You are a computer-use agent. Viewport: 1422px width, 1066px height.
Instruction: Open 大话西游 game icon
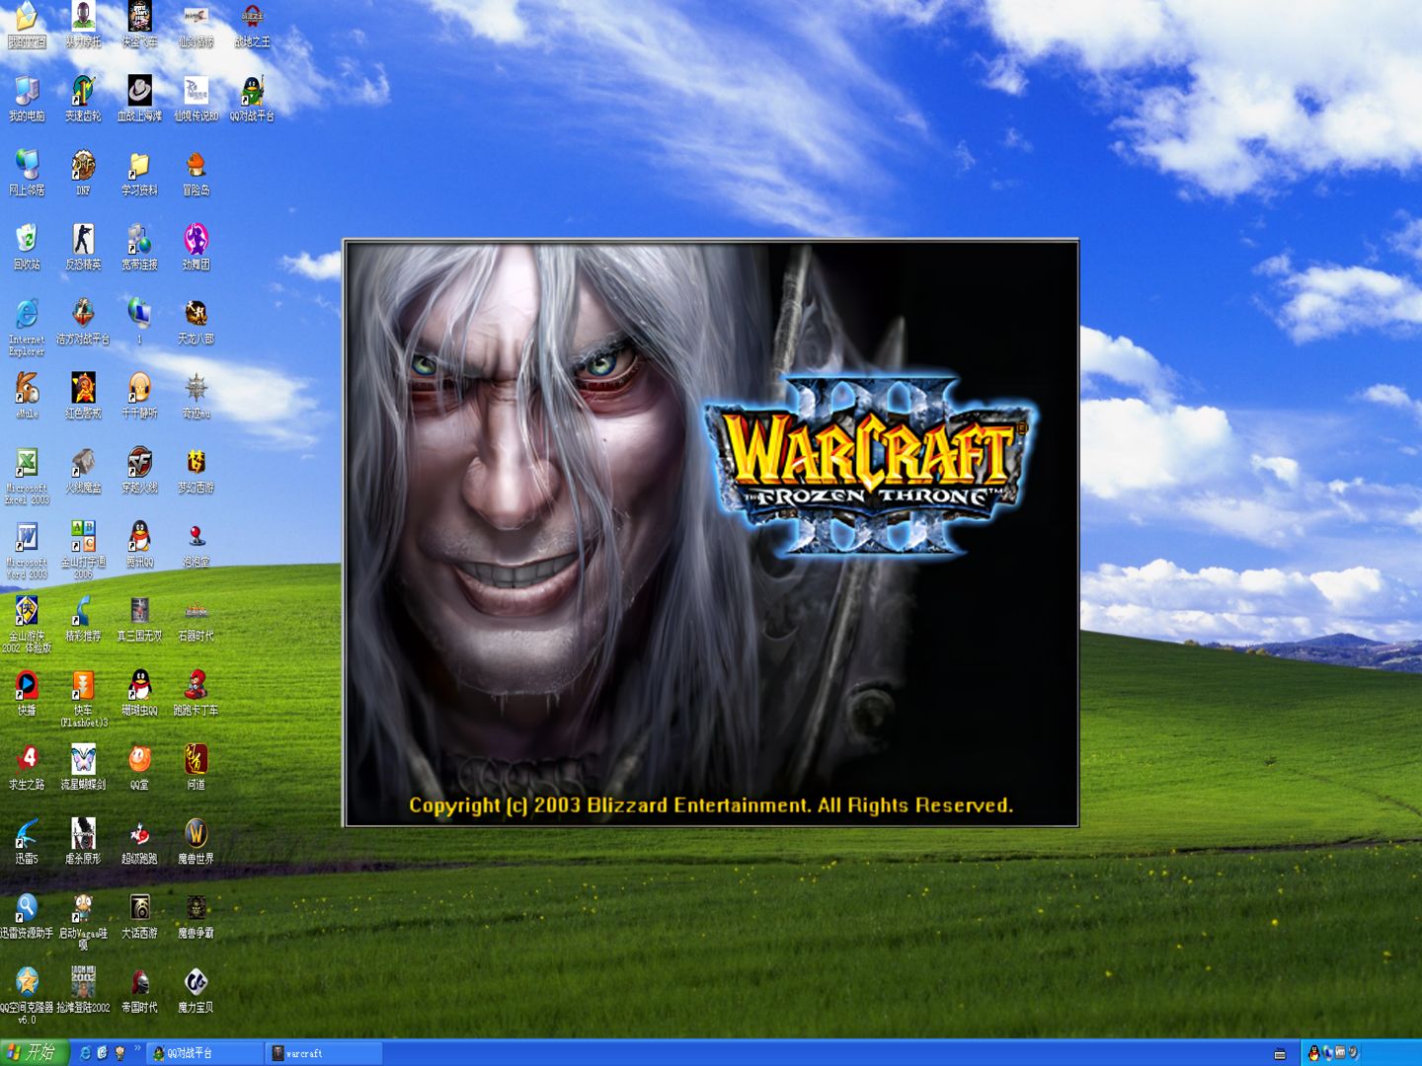click(139, 908)
